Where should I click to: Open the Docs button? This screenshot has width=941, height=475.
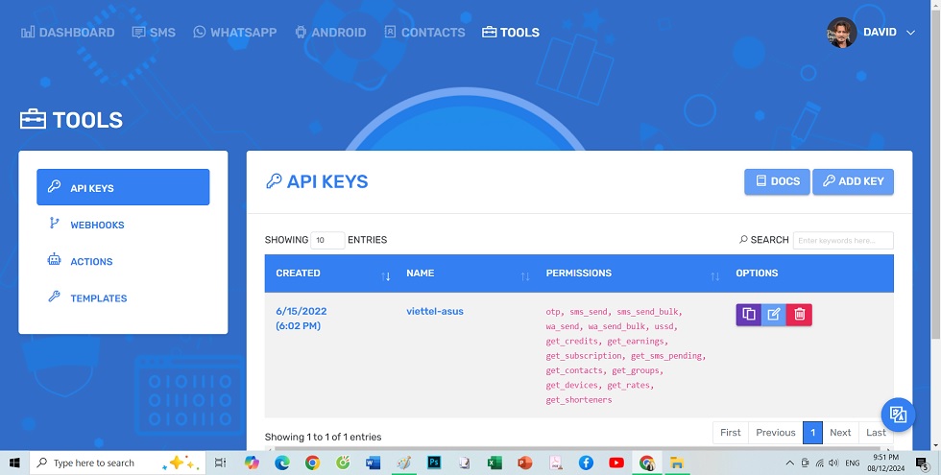click(x=776, y=181)
